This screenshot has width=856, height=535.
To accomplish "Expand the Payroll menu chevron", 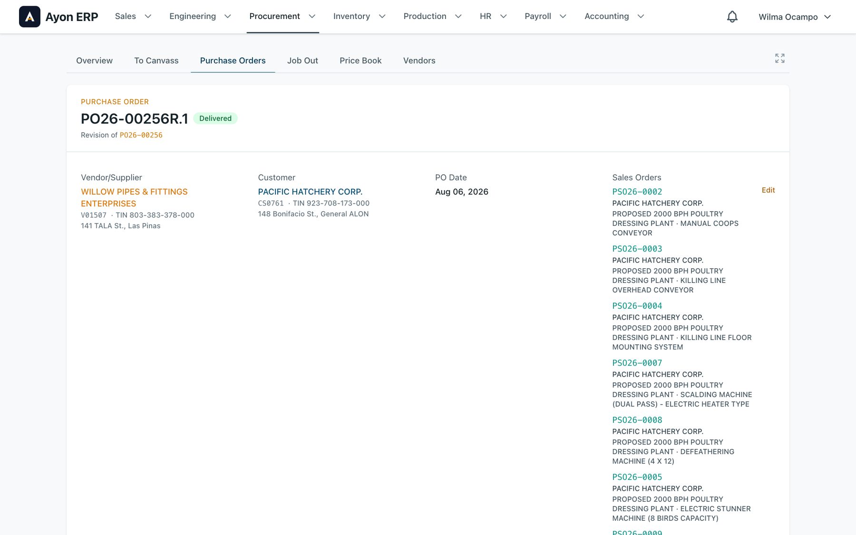I will pyautogui.click(x=563, y=16).
